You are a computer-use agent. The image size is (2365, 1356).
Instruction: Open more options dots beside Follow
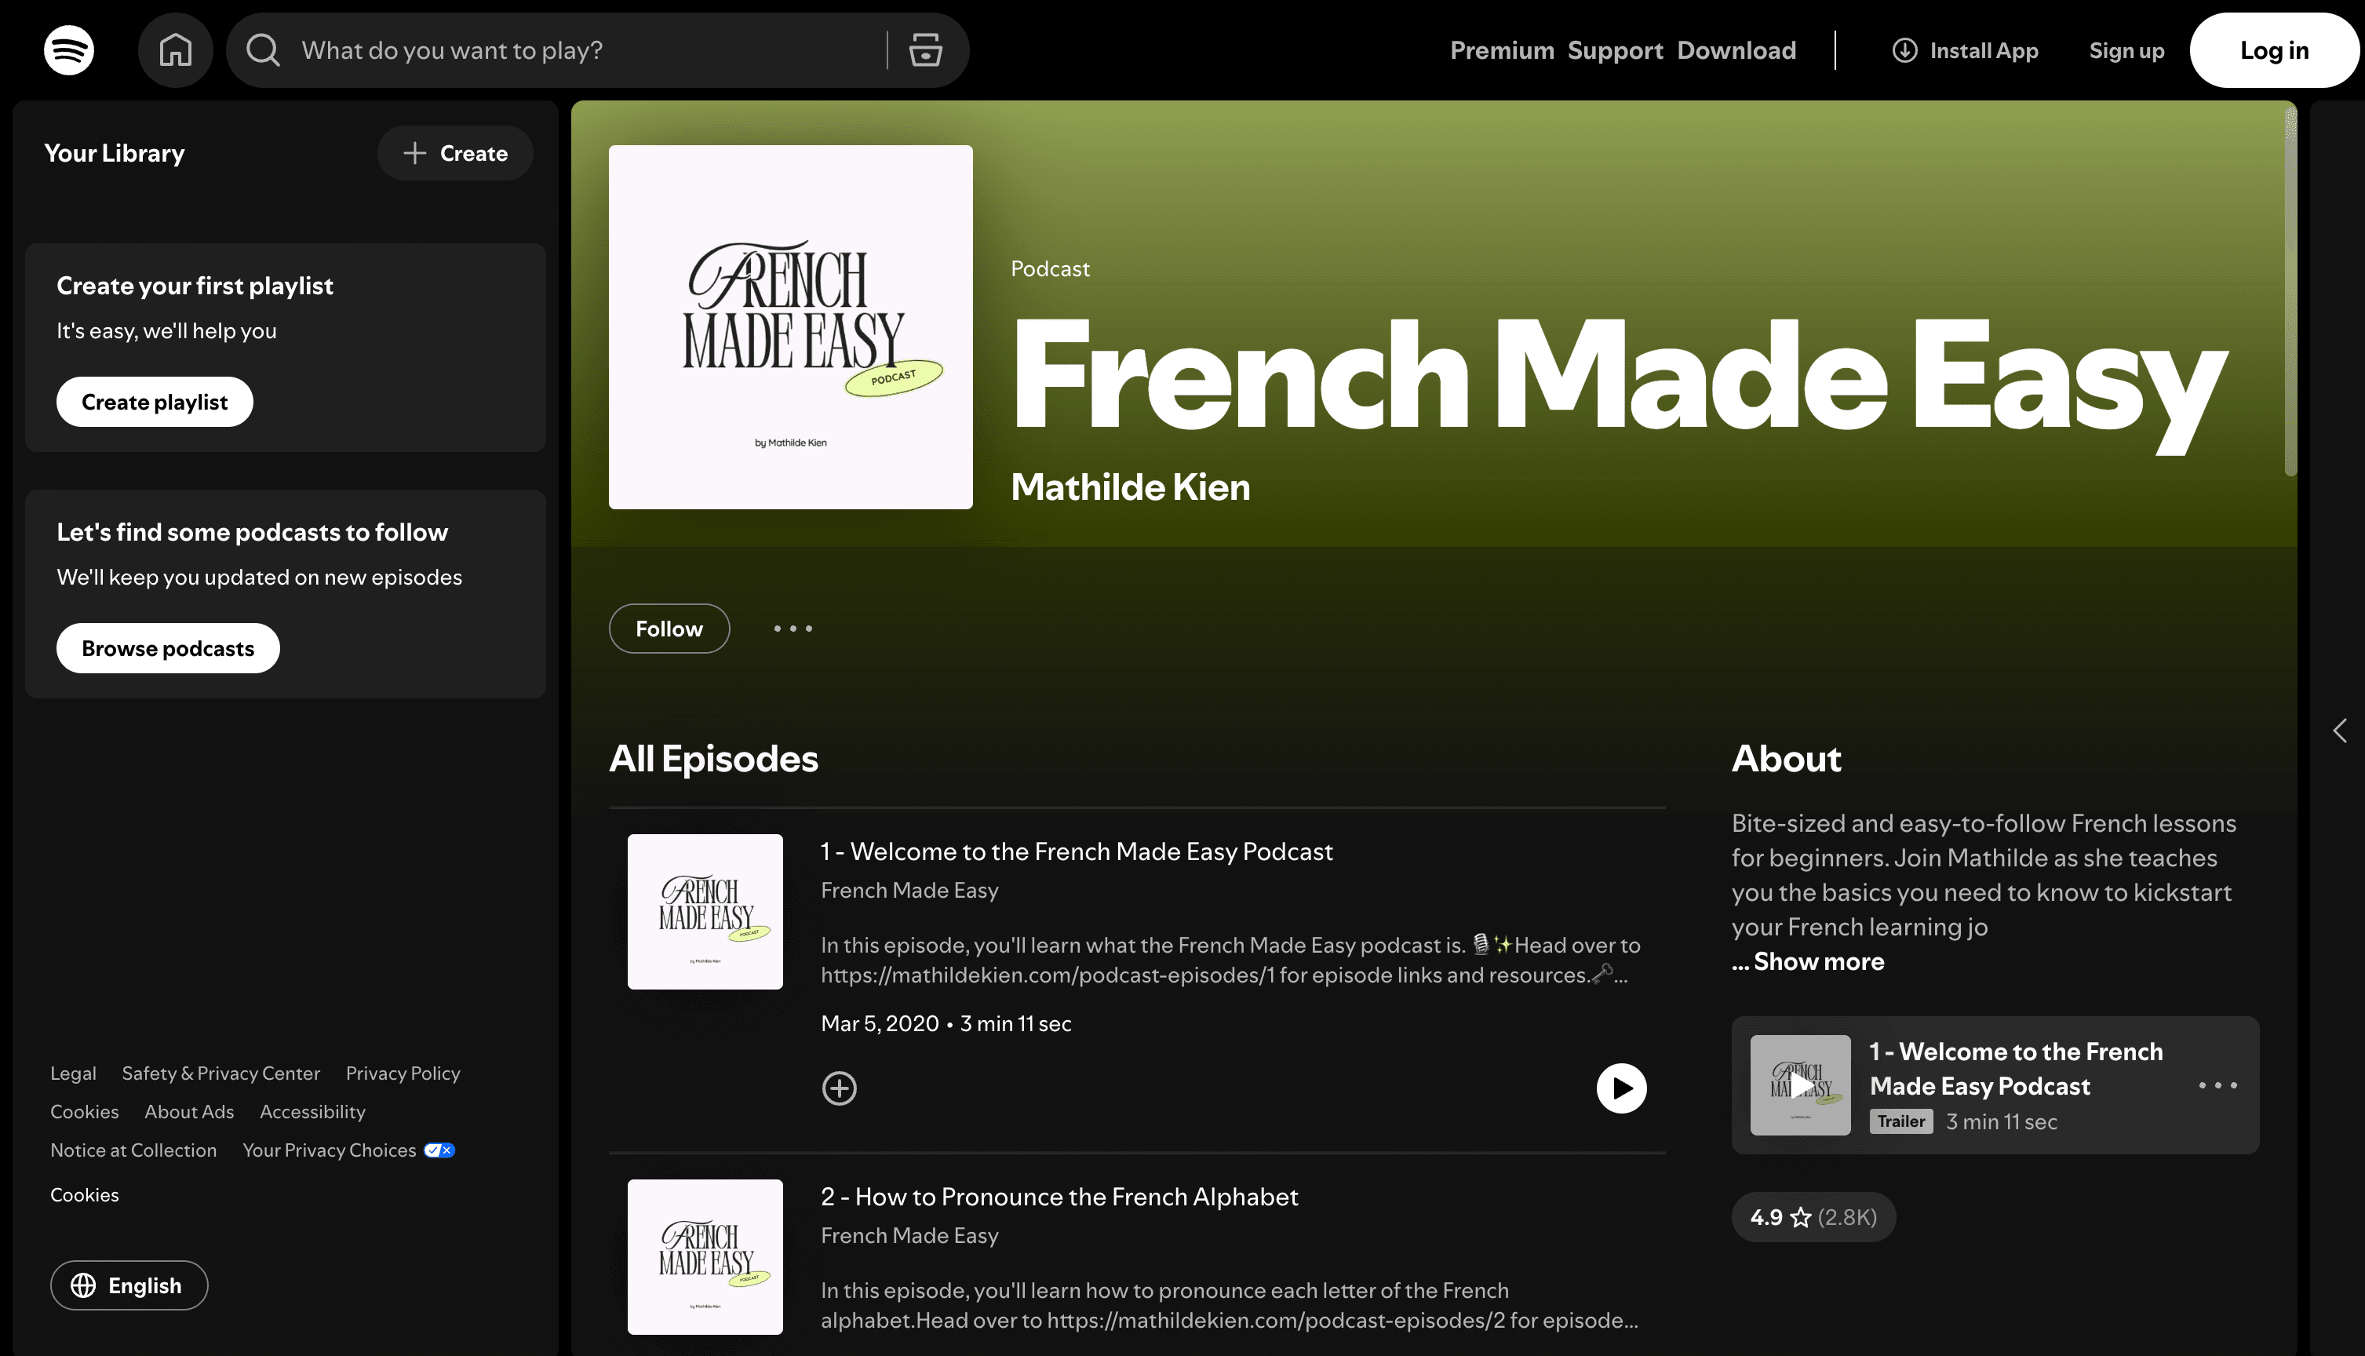point(793,629)
